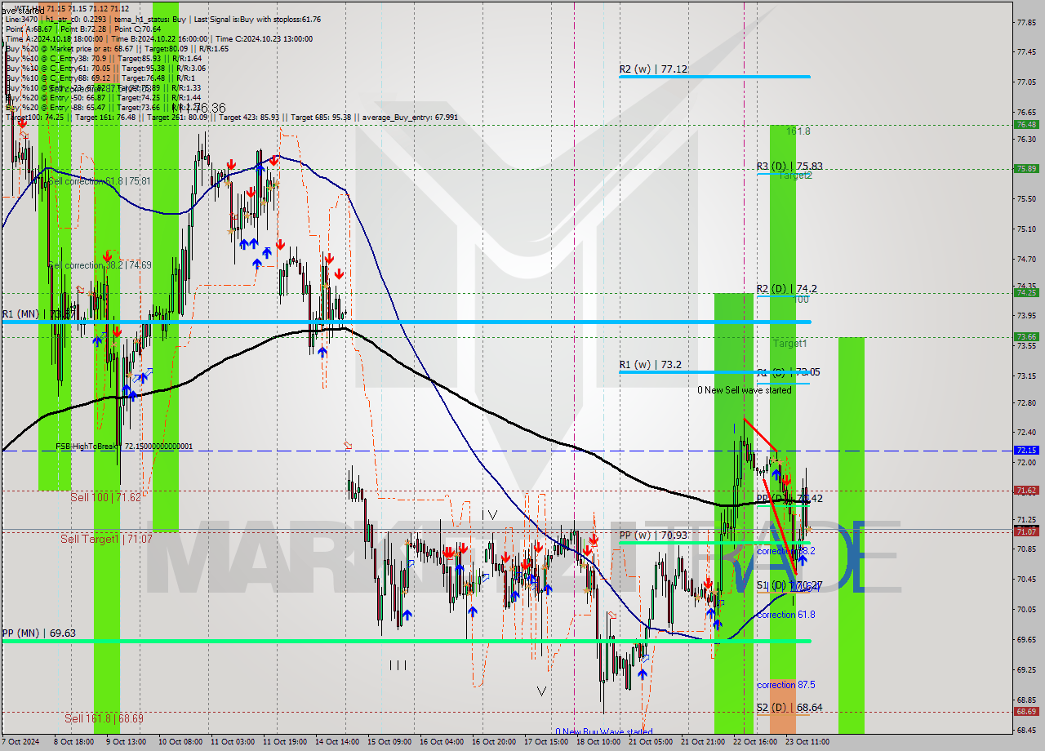Click the 77.85 price scale value

coord(1027,23)
